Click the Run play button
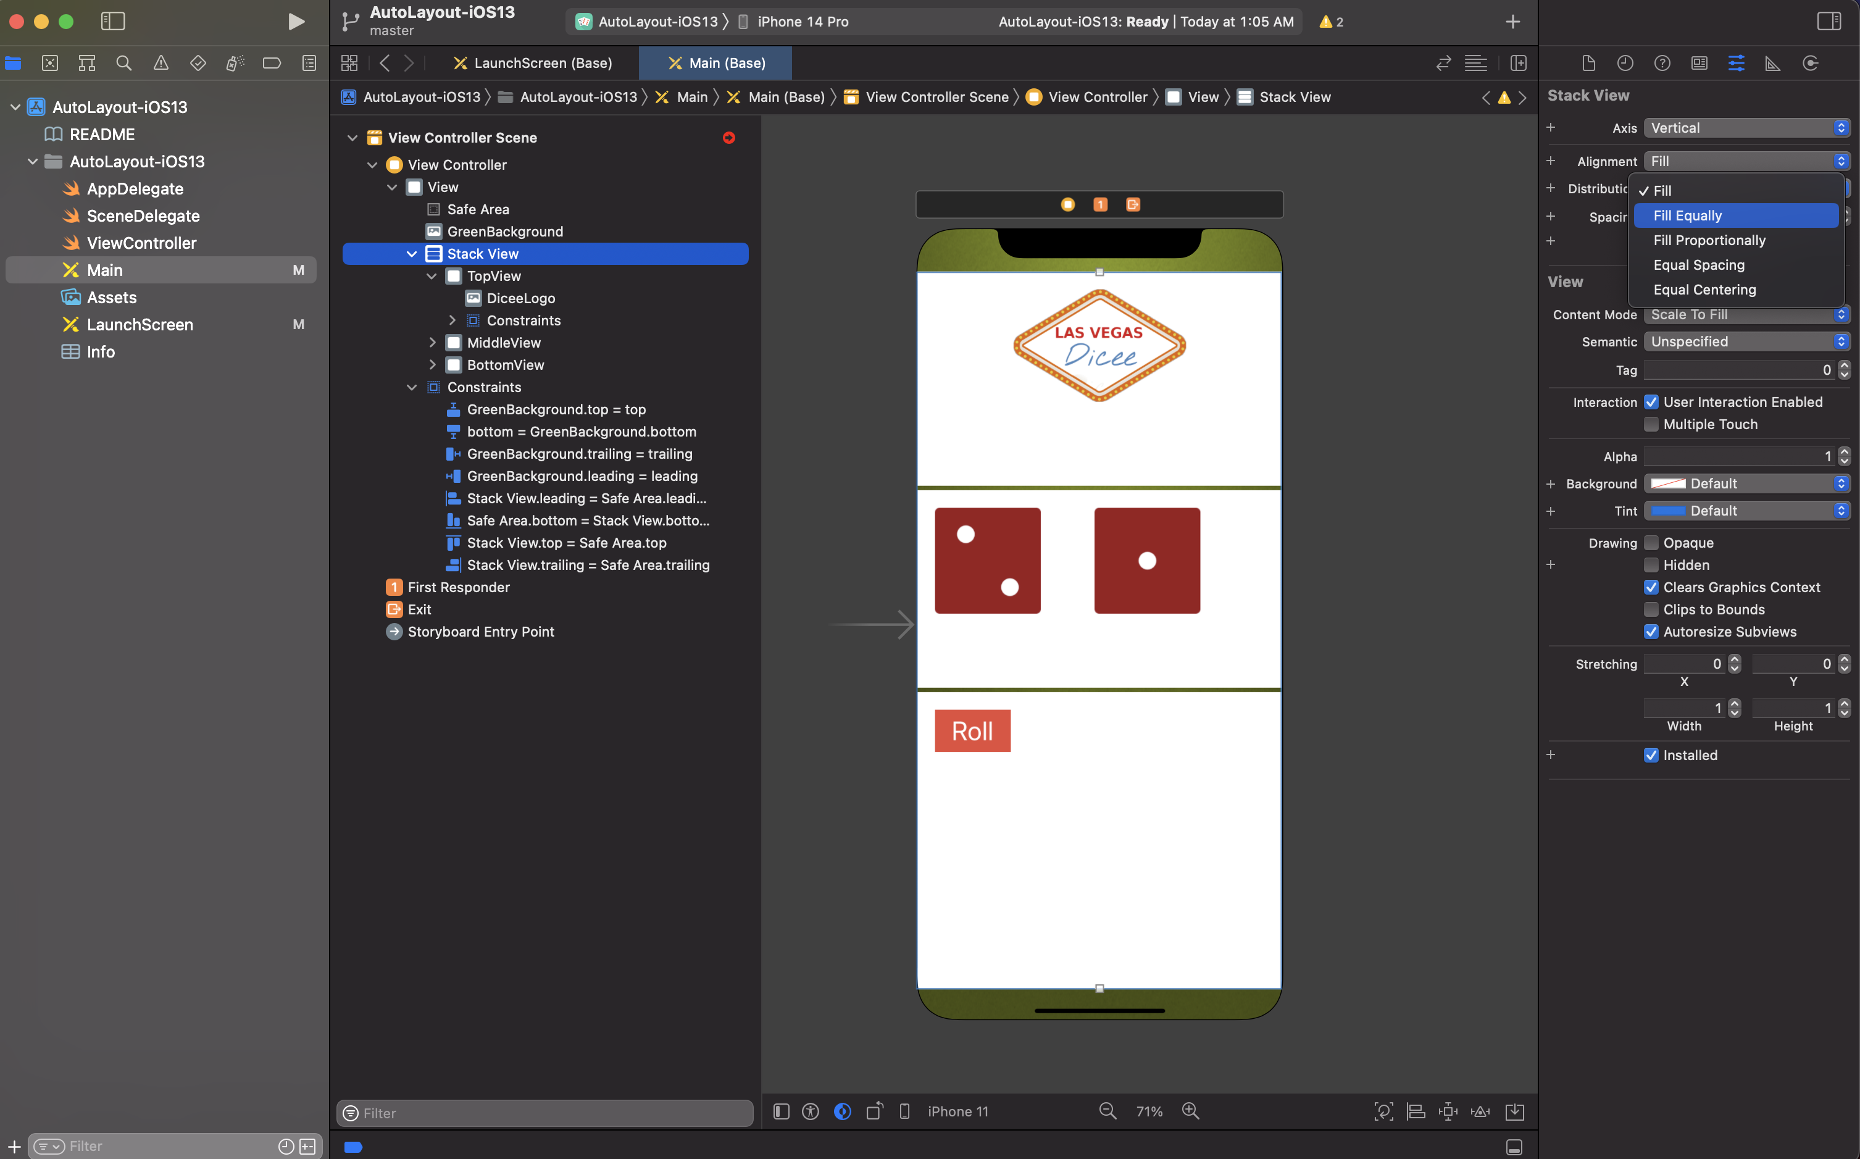This screenshot has width=1860, height=1159. [x=296, y=22]
